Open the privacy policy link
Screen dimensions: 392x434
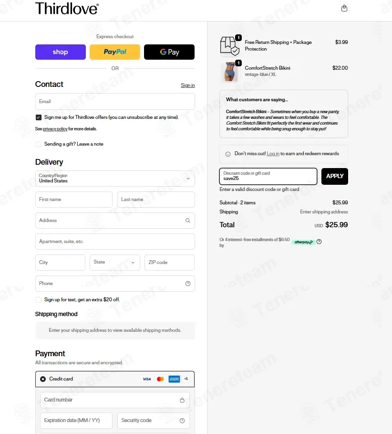point(55,129)
